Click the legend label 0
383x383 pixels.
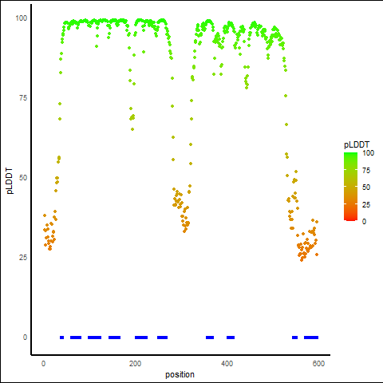point(364,222)
